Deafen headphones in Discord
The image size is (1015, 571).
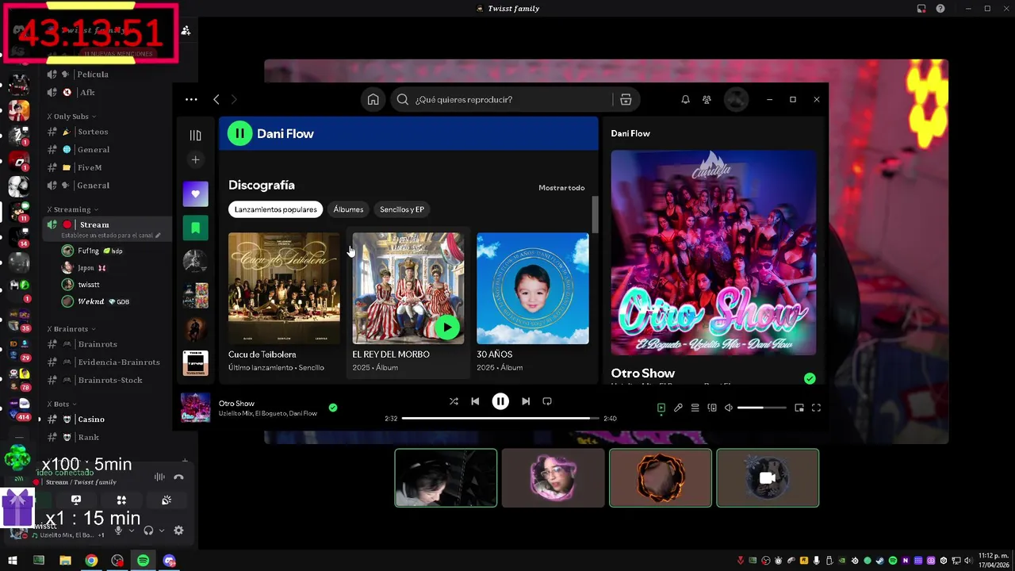pos(148,531)
